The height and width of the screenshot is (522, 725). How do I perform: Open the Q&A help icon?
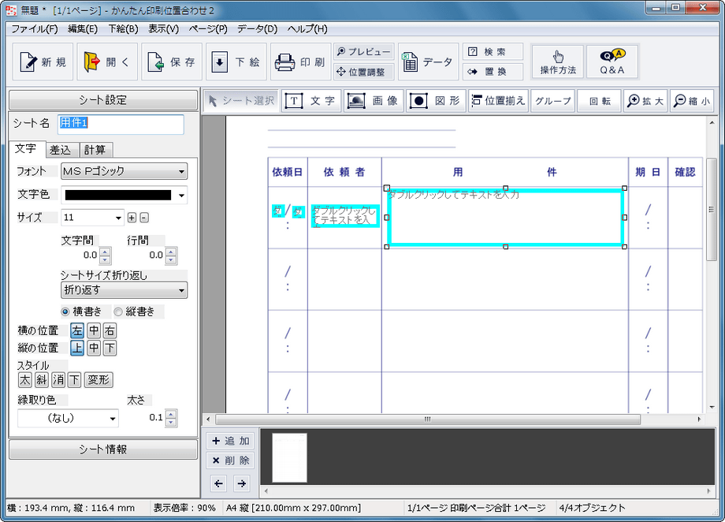pyautogui.click(x=612, y=62)
